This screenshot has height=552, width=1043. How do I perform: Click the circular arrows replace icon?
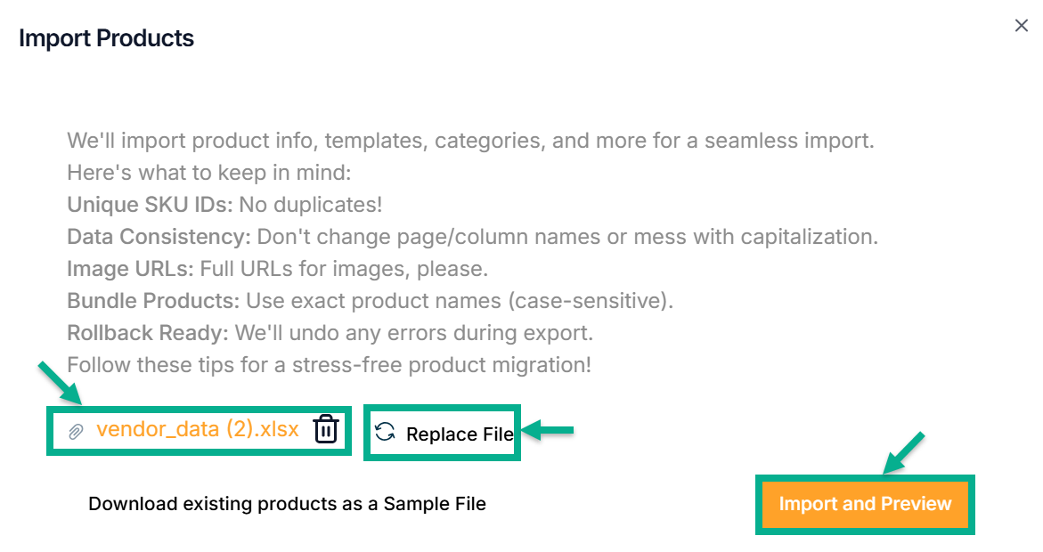tap(385, 433)
